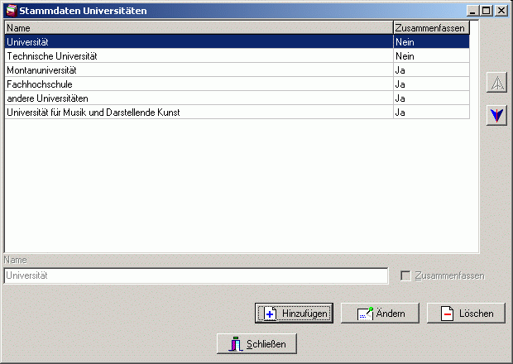The height and width of the screenshot is (364, 513).
Task: Select the Fachhochschule row
Action: click(237, 84)
